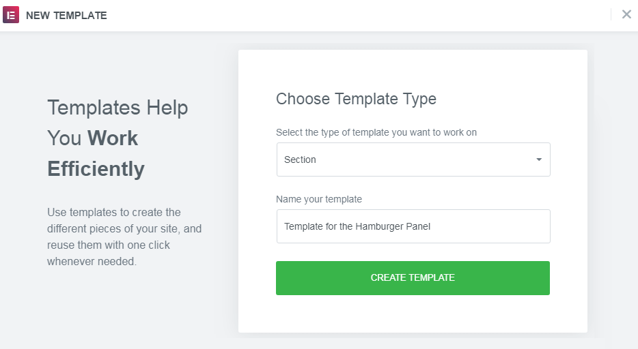This screenshot has height=349, width=638.
Task: Click 'reuse them with one click' text line
Action: click(x=109, y=245)
